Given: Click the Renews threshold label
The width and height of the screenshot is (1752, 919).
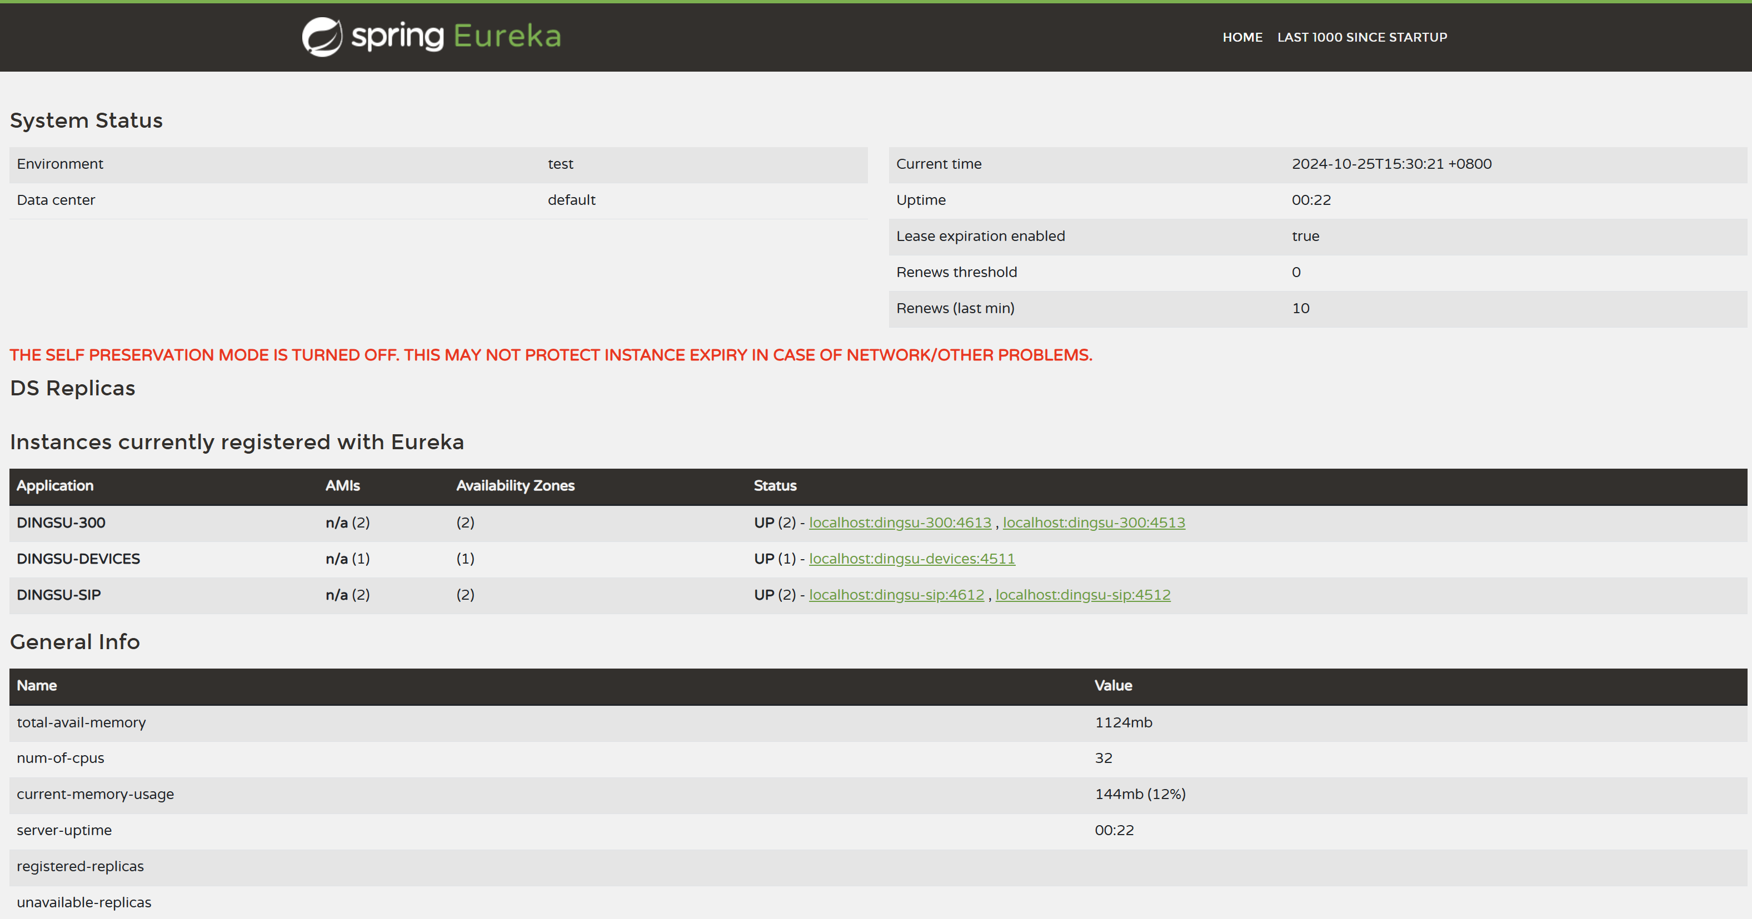Looking at the screenshot, I should [x=956, y=272].
